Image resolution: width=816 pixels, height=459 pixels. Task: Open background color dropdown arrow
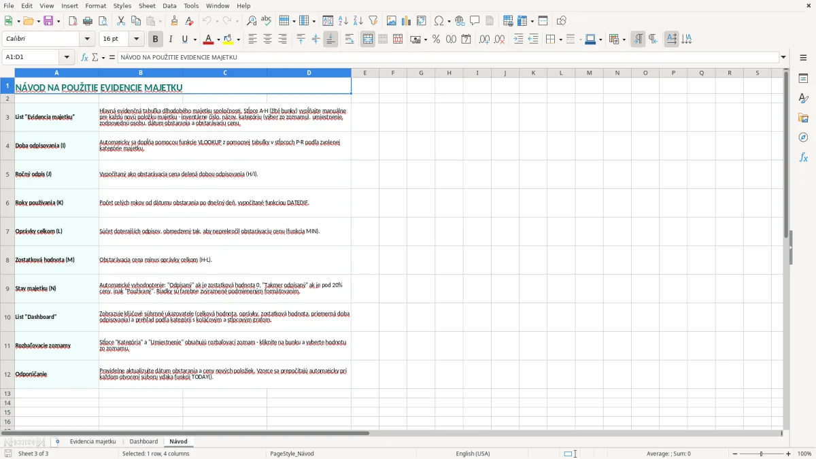[239, 39]
